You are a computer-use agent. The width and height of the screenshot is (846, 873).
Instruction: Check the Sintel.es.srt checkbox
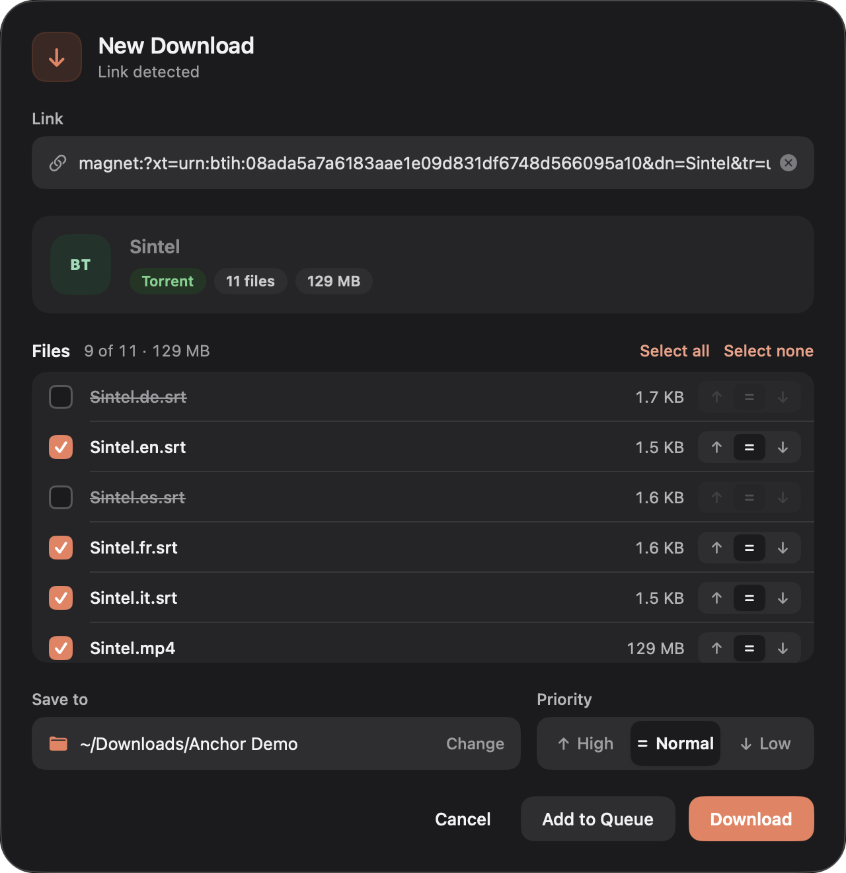click(61, 497)
